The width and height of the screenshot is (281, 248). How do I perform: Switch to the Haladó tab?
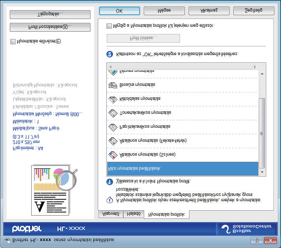tap(134, 214)
